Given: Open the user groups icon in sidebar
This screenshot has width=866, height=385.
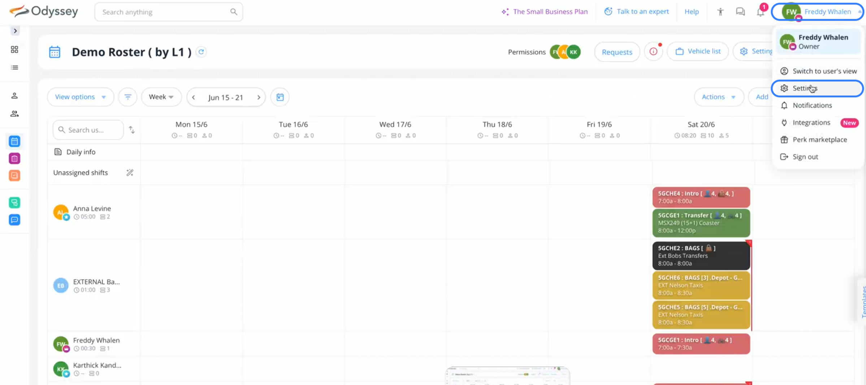Looking at the screenshot, I should pyautogui.click(x=14, y=114).
